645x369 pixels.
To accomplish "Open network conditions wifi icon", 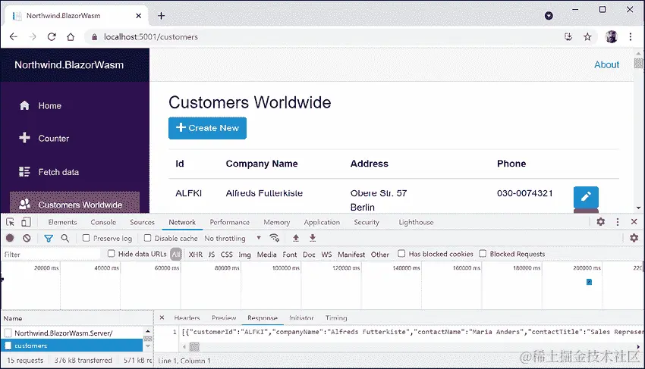I will (275, 239).
